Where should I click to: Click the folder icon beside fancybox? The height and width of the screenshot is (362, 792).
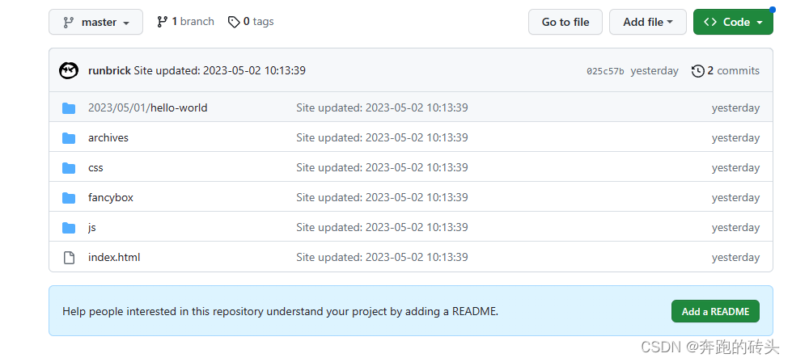tap(69, 198)
